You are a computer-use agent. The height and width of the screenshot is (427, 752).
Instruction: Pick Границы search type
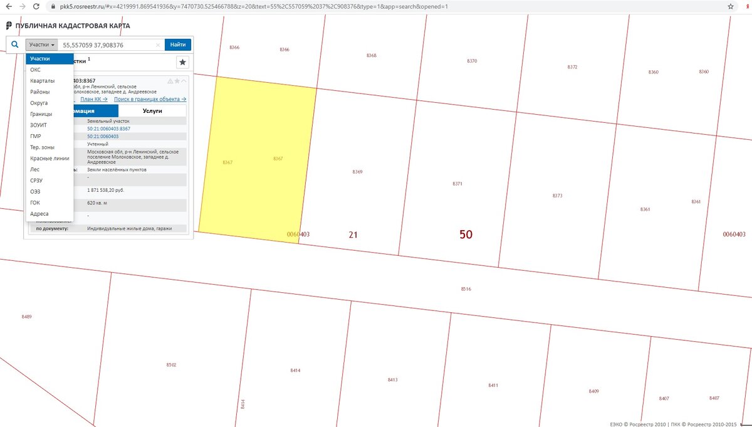[50, 114]
